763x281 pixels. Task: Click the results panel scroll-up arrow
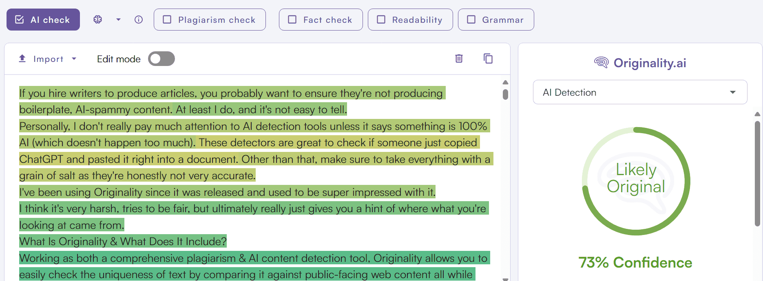coord(757,114)
